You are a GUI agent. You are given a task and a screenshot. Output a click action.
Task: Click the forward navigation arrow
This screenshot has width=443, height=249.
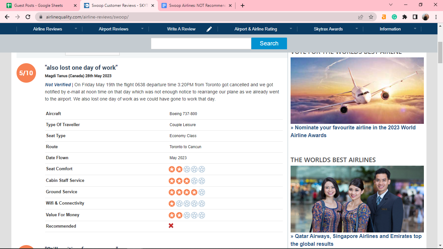pyautogui.click(x=18, y=17)
